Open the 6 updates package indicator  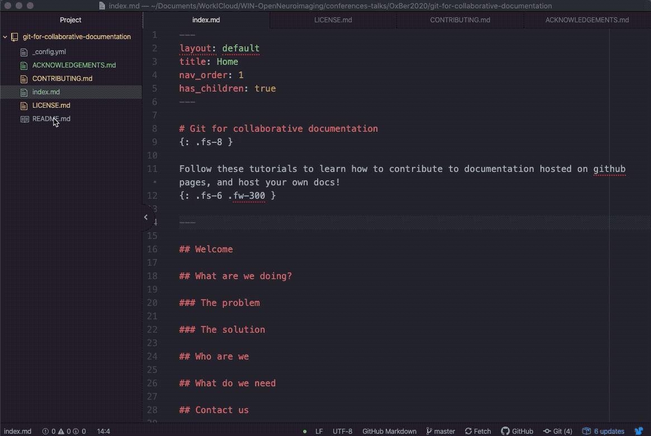pos(603,431)
